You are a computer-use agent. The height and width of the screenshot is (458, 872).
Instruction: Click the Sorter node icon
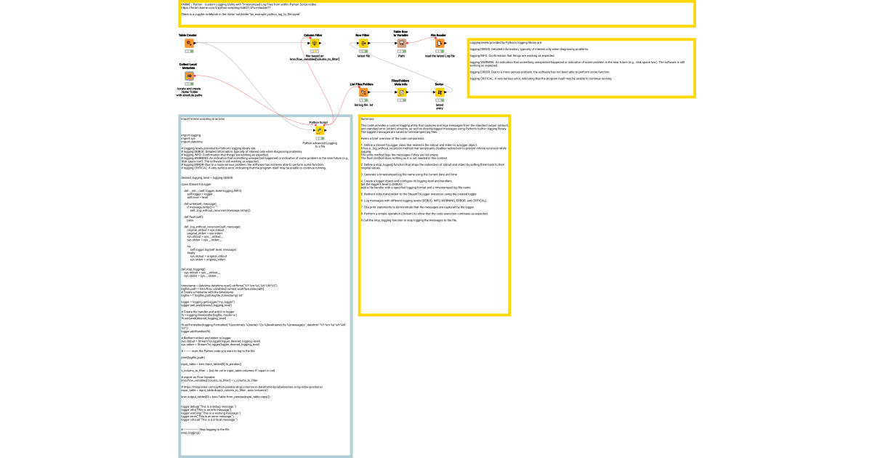(x=439, y=92)
